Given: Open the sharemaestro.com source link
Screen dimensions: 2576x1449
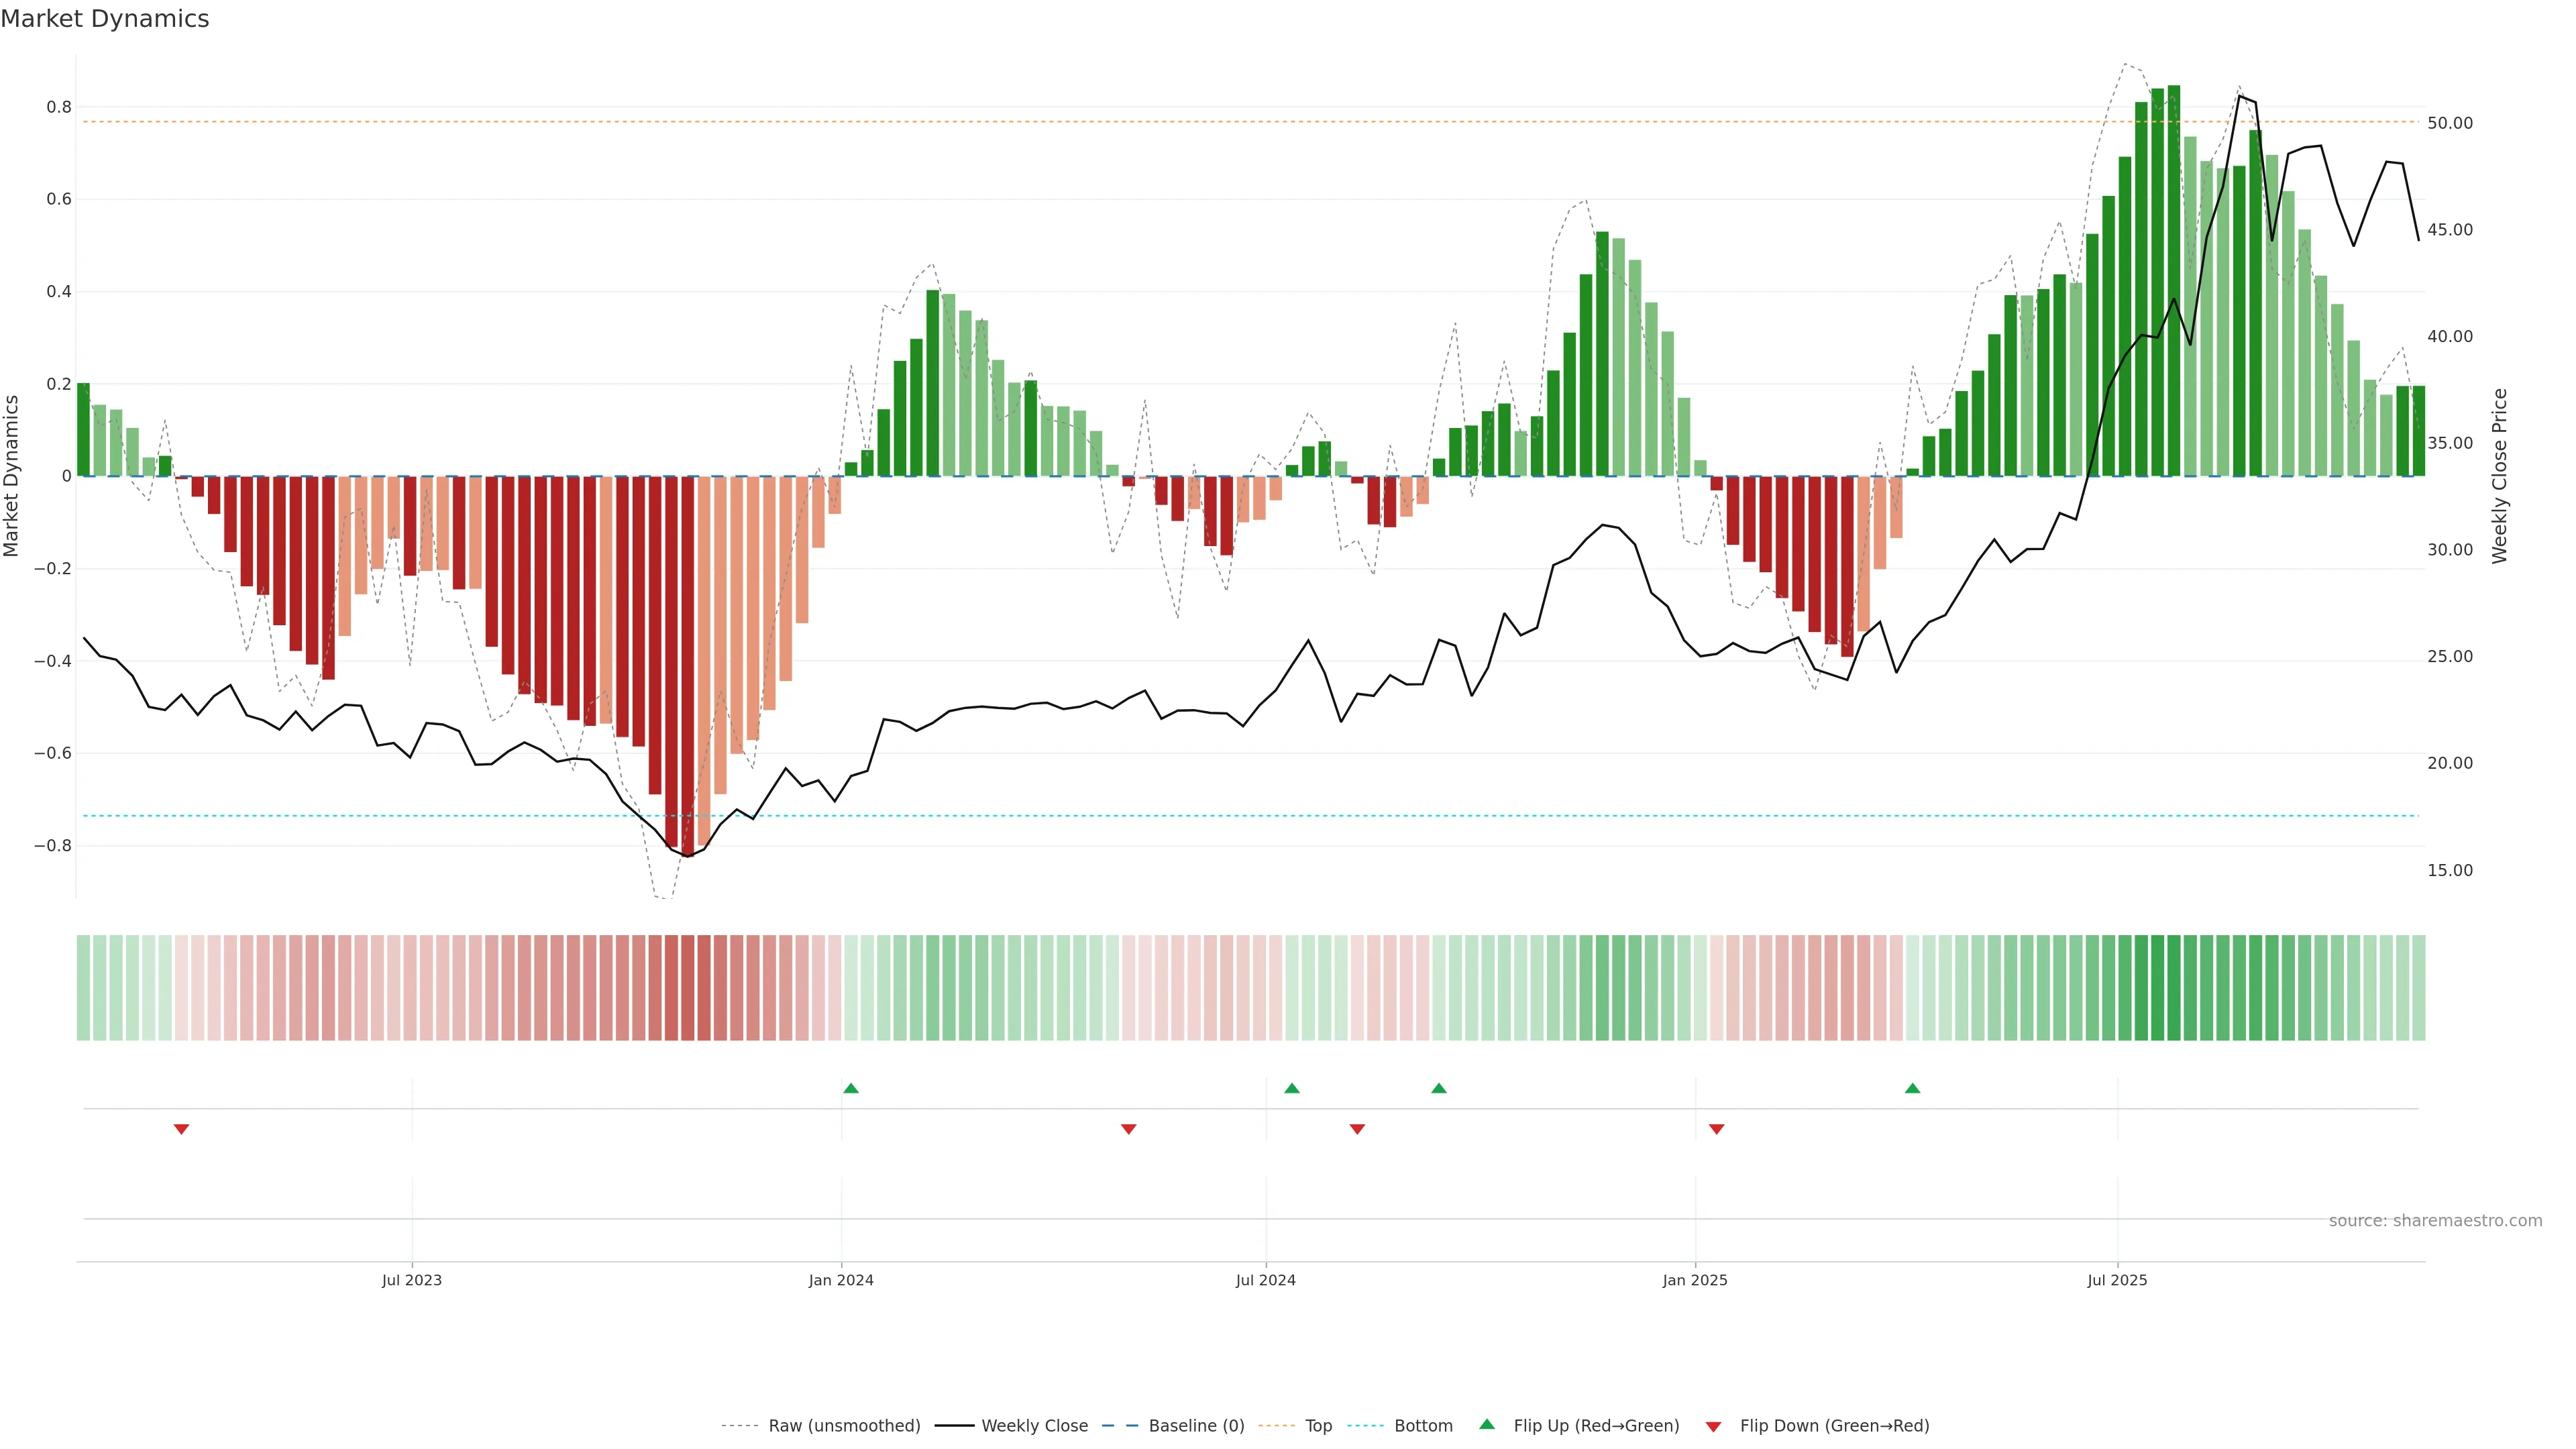Looking at the screenshot, I should click(2435, 1221).
